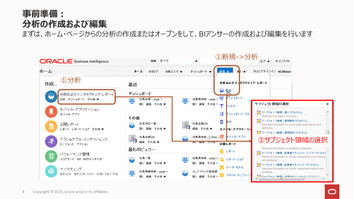Expand the お気に入り navigation dropdown
Viewport: 354px width, 199px height.
click(x=174, y=72)
